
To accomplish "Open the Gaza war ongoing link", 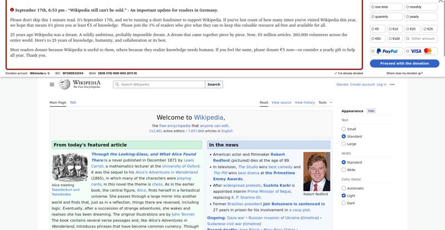I will (235, 218).
